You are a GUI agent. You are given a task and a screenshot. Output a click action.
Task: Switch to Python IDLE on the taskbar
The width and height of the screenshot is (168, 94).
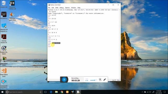click(x=78, y=92)
